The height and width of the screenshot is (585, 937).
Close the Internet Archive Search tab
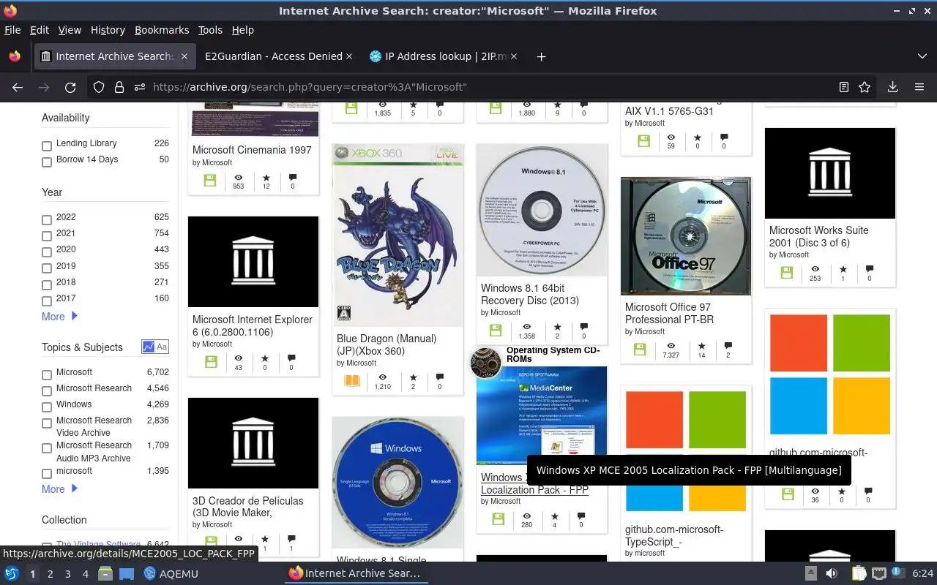(184, 56)
